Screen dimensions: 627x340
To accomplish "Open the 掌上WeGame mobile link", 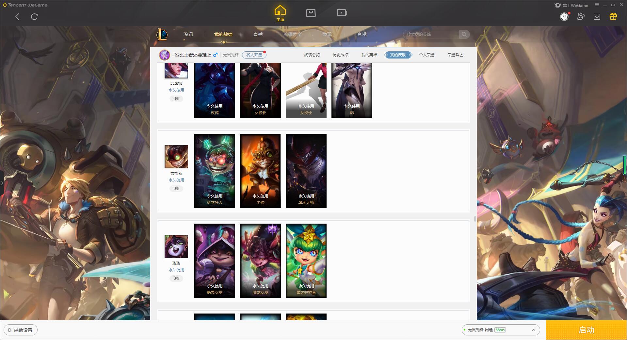I will [571, 5].
